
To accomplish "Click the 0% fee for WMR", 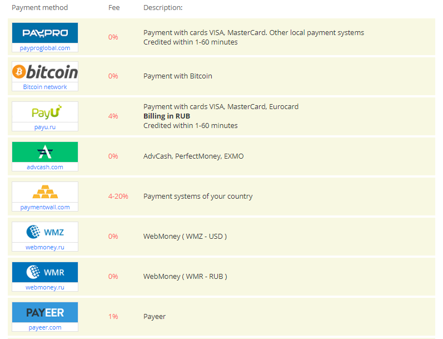I will pyautogui.click(x=113, y=277).
